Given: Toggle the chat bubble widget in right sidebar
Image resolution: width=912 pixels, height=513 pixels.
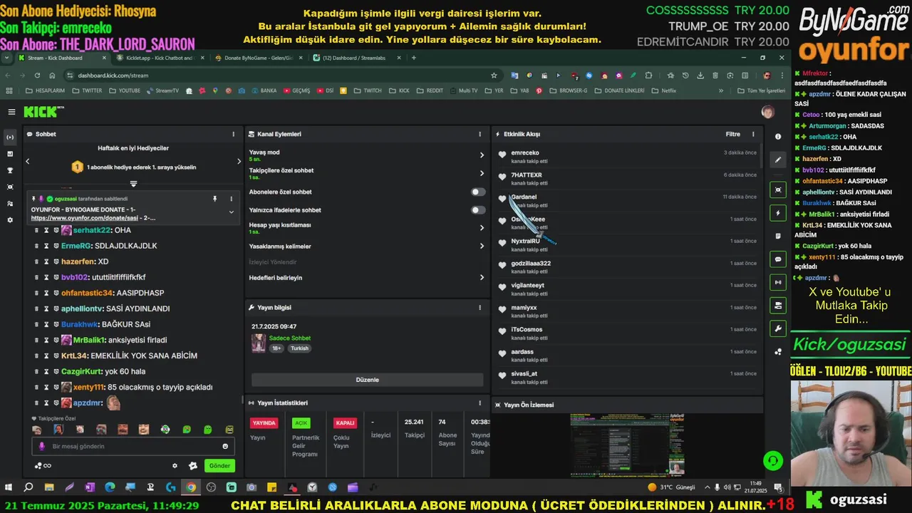Looking at the screenshot, I should point(778,259).
